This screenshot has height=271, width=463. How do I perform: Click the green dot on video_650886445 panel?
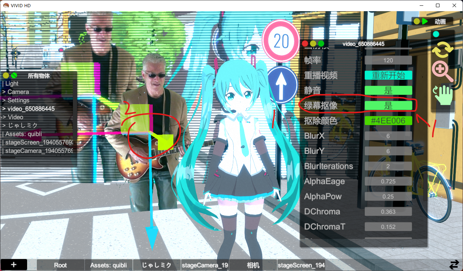coord(321,44)
